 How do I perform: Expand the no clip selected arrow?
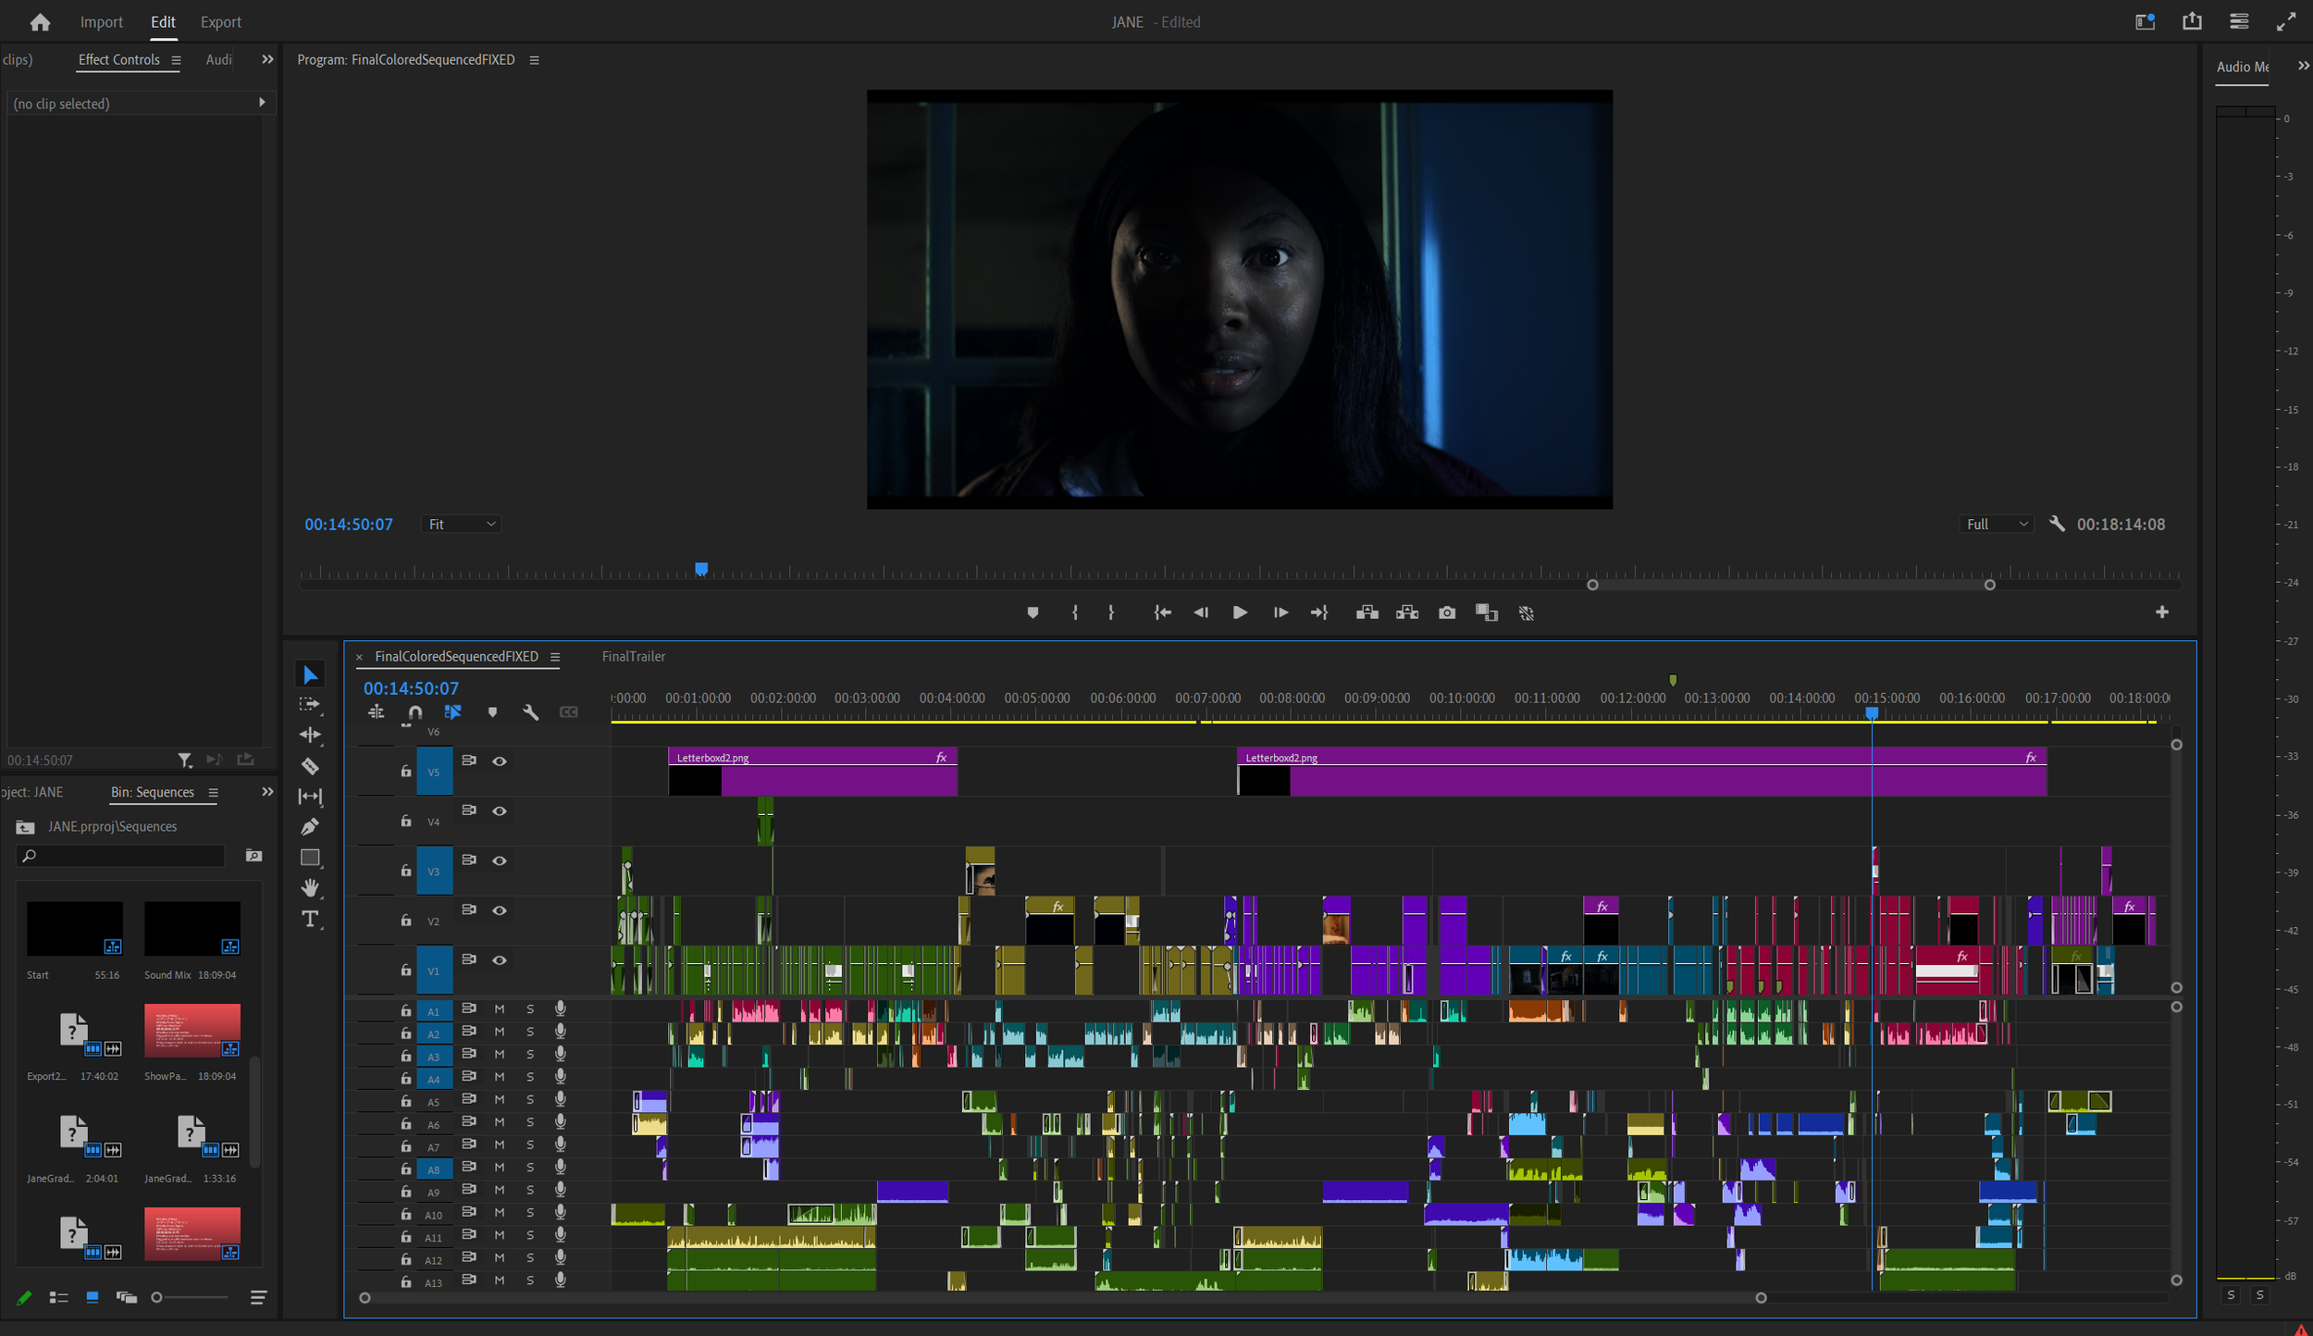point(262,103)
